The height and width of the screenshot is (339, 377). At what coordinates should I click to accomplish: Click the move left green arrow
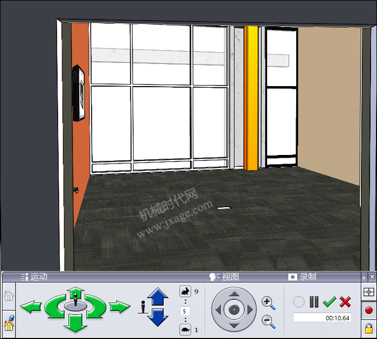31,307
